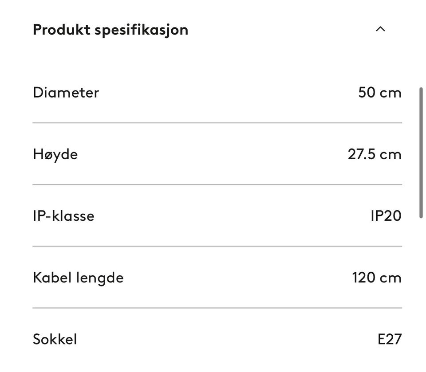Click the divider line below the IP-klasse row
The height and width of the screenshot is (372, 426).
[x=217, y=246]
